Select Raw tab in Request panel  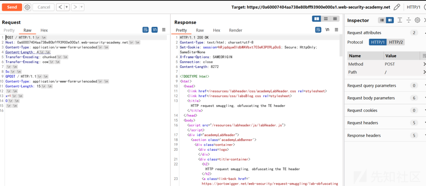(28, 30)
